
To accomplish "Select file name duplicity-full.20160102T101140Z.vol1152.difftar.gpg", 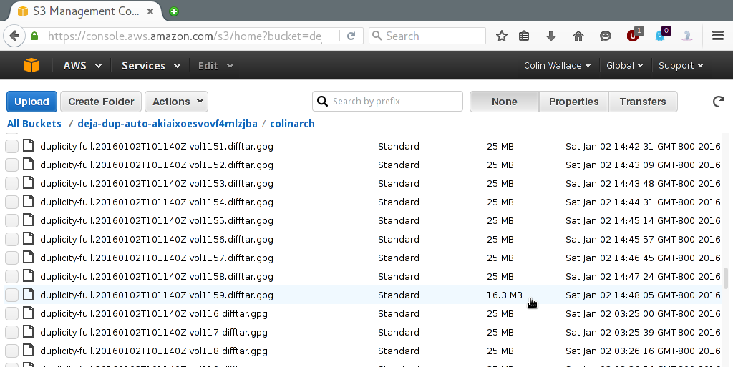I will pyautogui.click(x=157, y=165).
